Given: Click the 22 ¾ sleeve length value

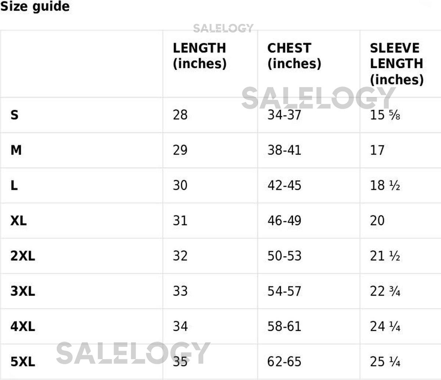Looking at the screenshot, I should click(385, 291).
